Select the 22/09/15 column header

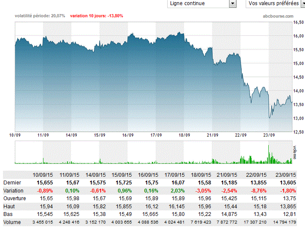click(256, 175)
